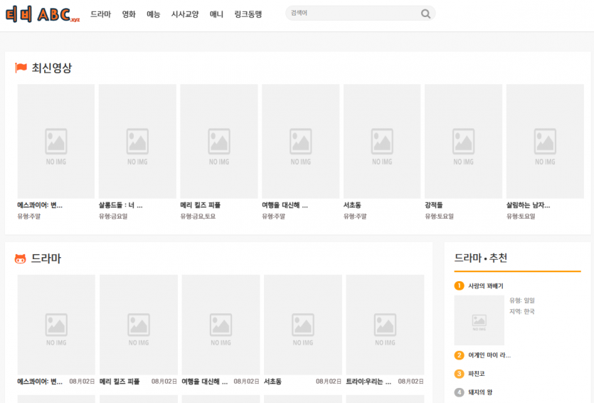
Task: Go to the 영화 menu item
Action: (x=129, y=14)
